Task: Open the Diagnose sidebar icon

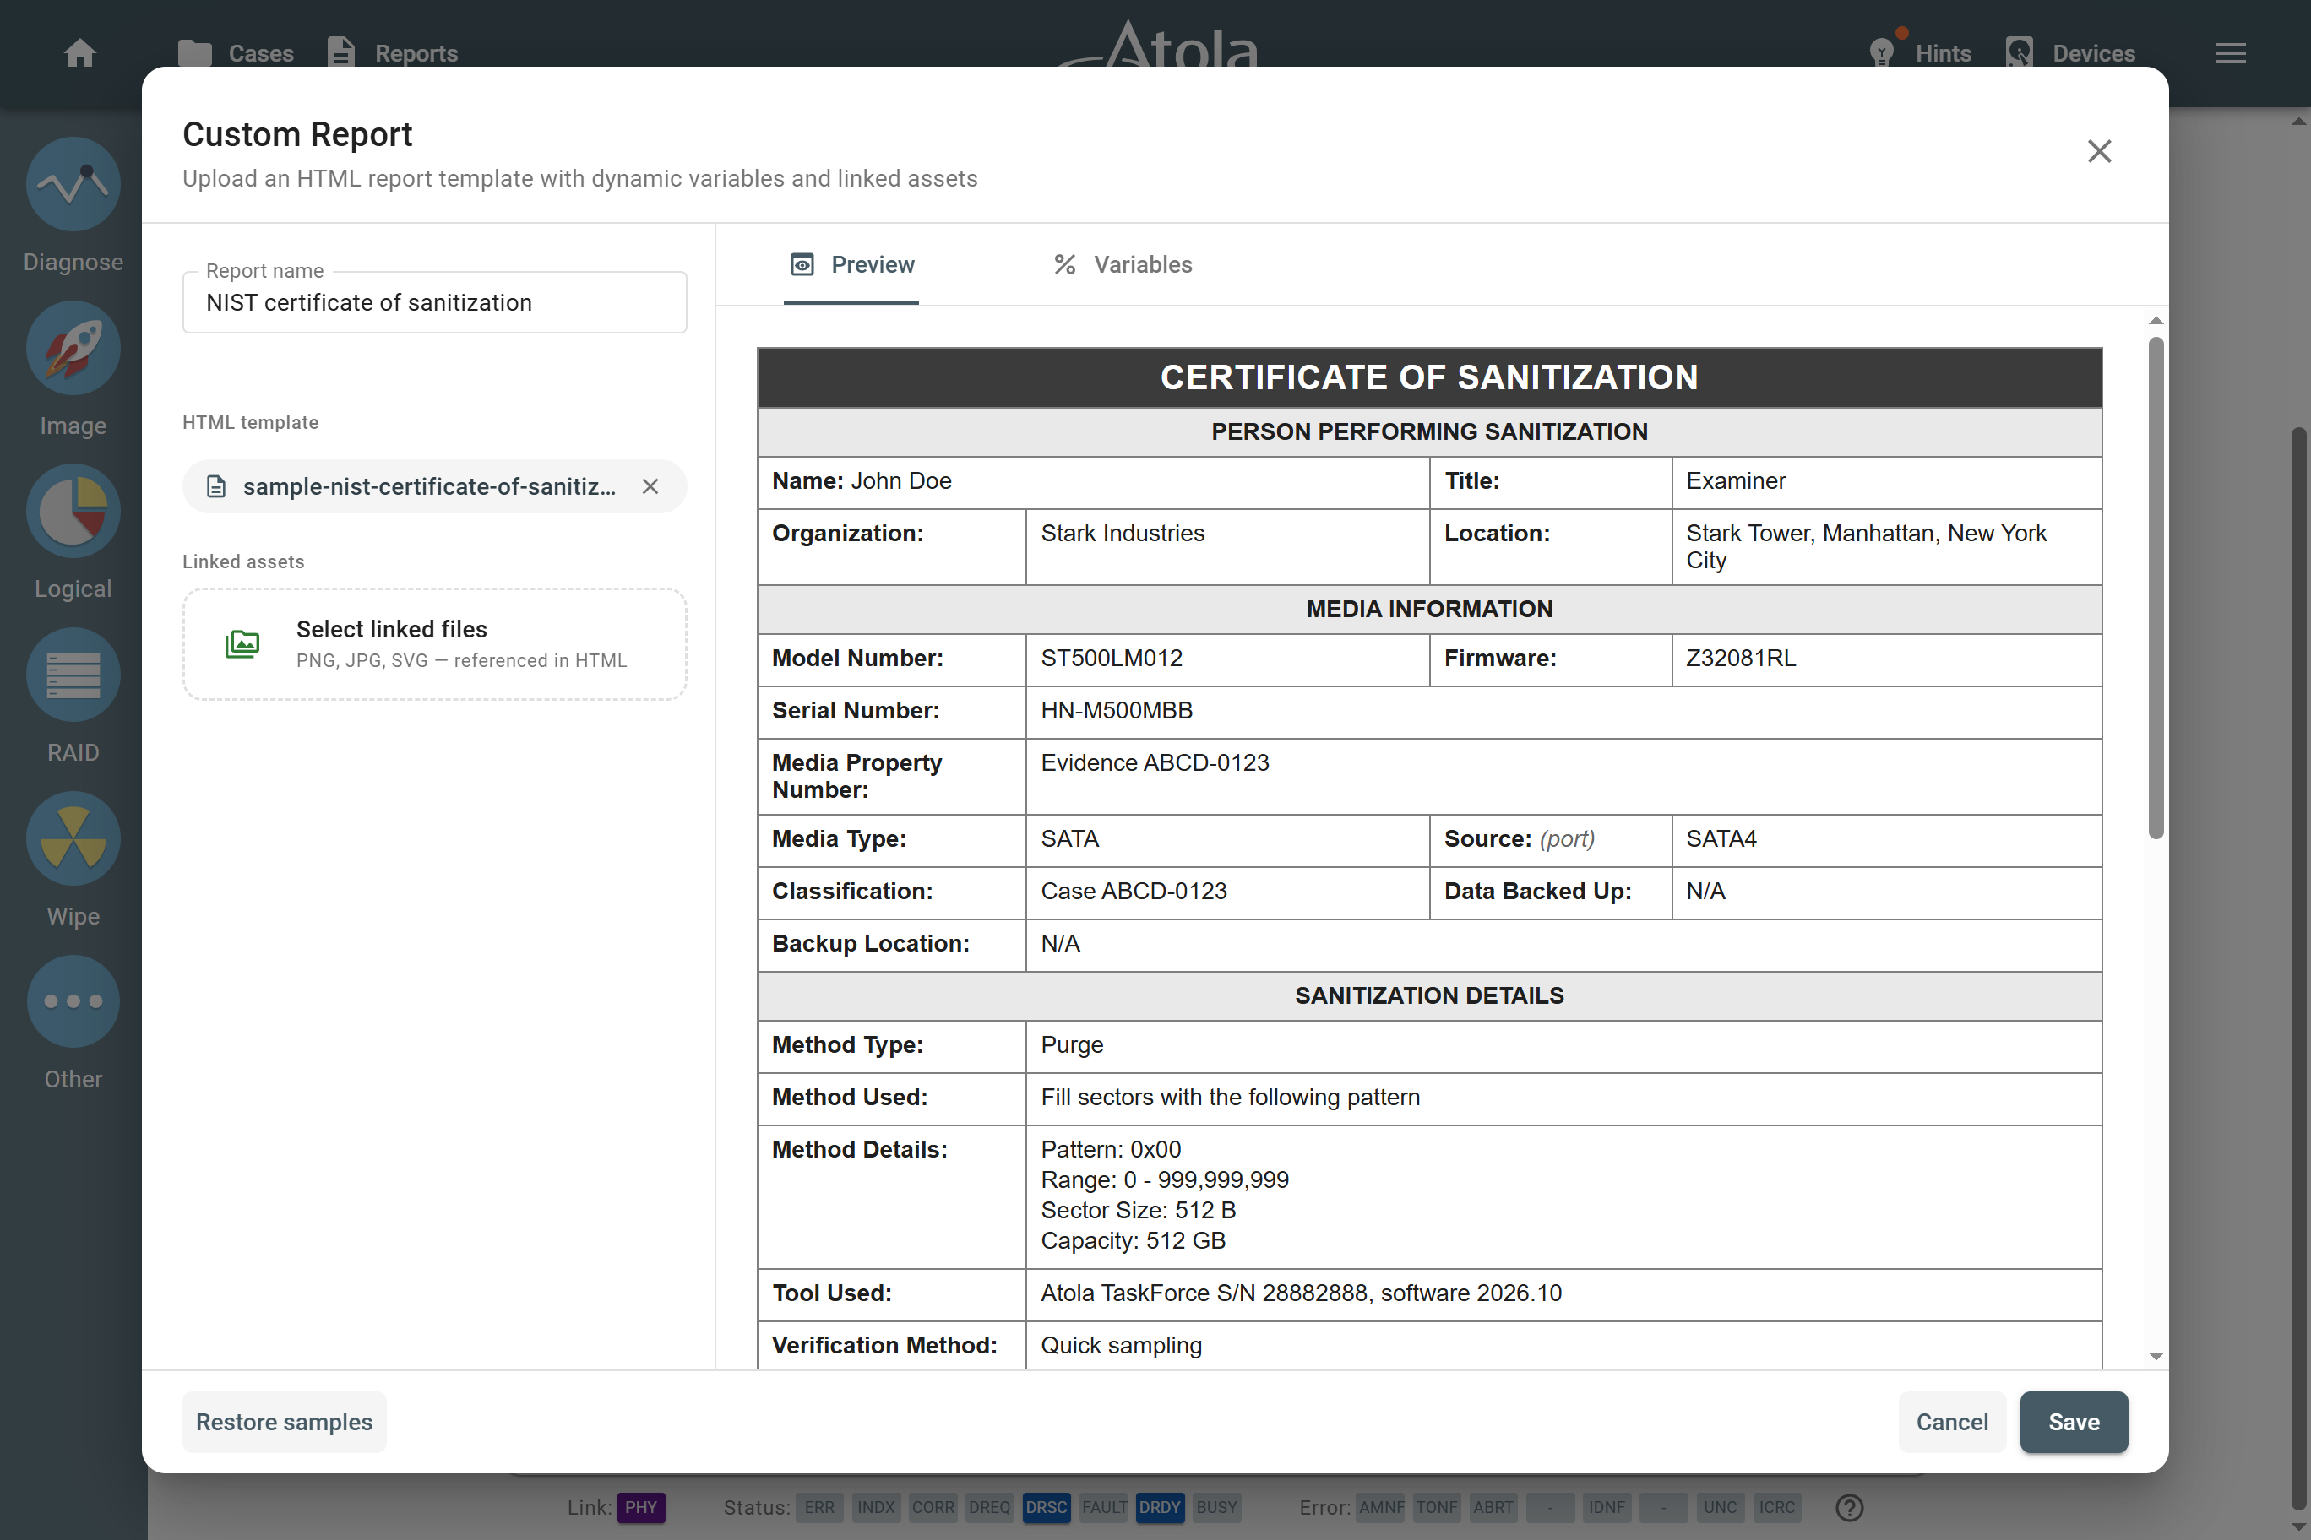Action: click(73, 184)
